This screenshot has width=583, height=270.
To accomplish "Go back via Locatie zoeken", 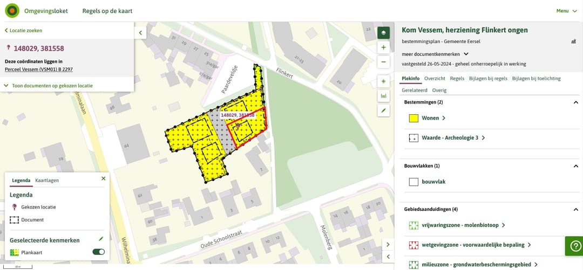I will pos(23,31).
